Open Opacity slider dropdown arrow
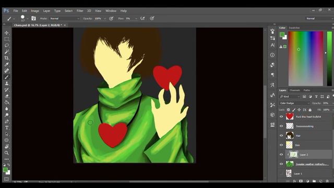This screenshot has height=188, width=334. pos(105,19)
